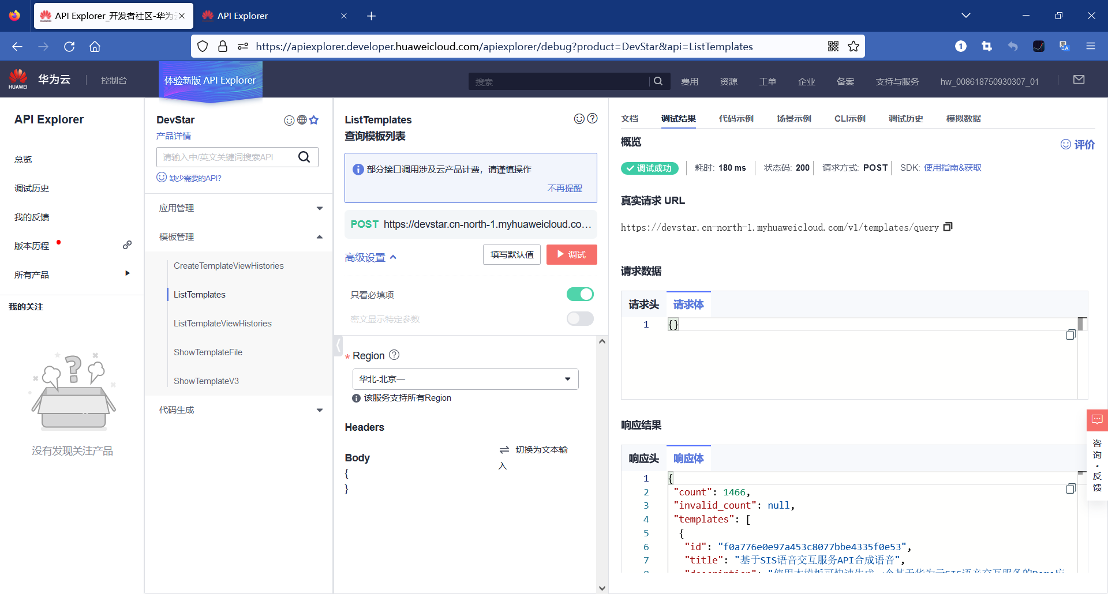Click the Huawei Cloud logo
Screen dimensions: 1108x594
coord(39,80)
